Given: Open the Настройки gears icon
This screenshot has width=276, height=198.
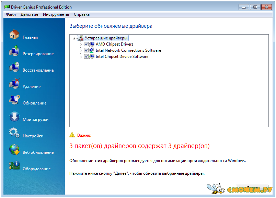Looking at the screenshot, I should coord(14,133).
